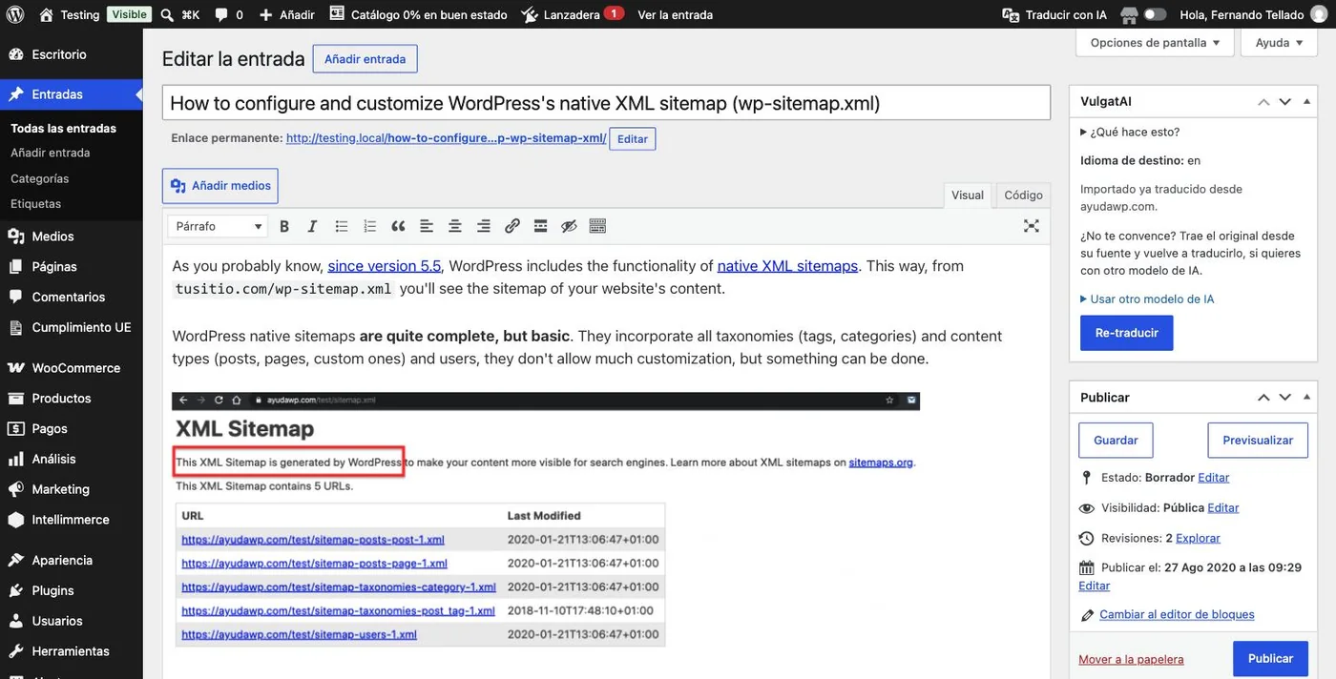
Task: Go to Categorías submenu
Action: pos(40,178)
